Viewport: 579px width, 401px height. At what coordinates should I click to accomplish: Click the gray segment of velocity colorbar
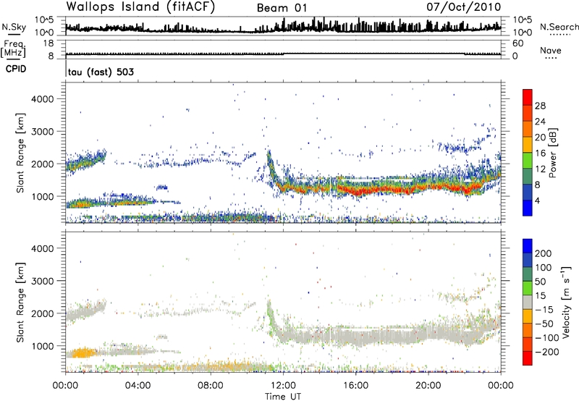(528, 302)
